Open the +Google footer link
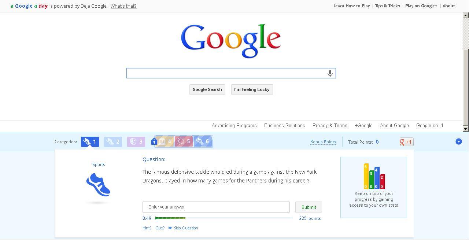This screenshot has width=469, height=240. (363, 125)
